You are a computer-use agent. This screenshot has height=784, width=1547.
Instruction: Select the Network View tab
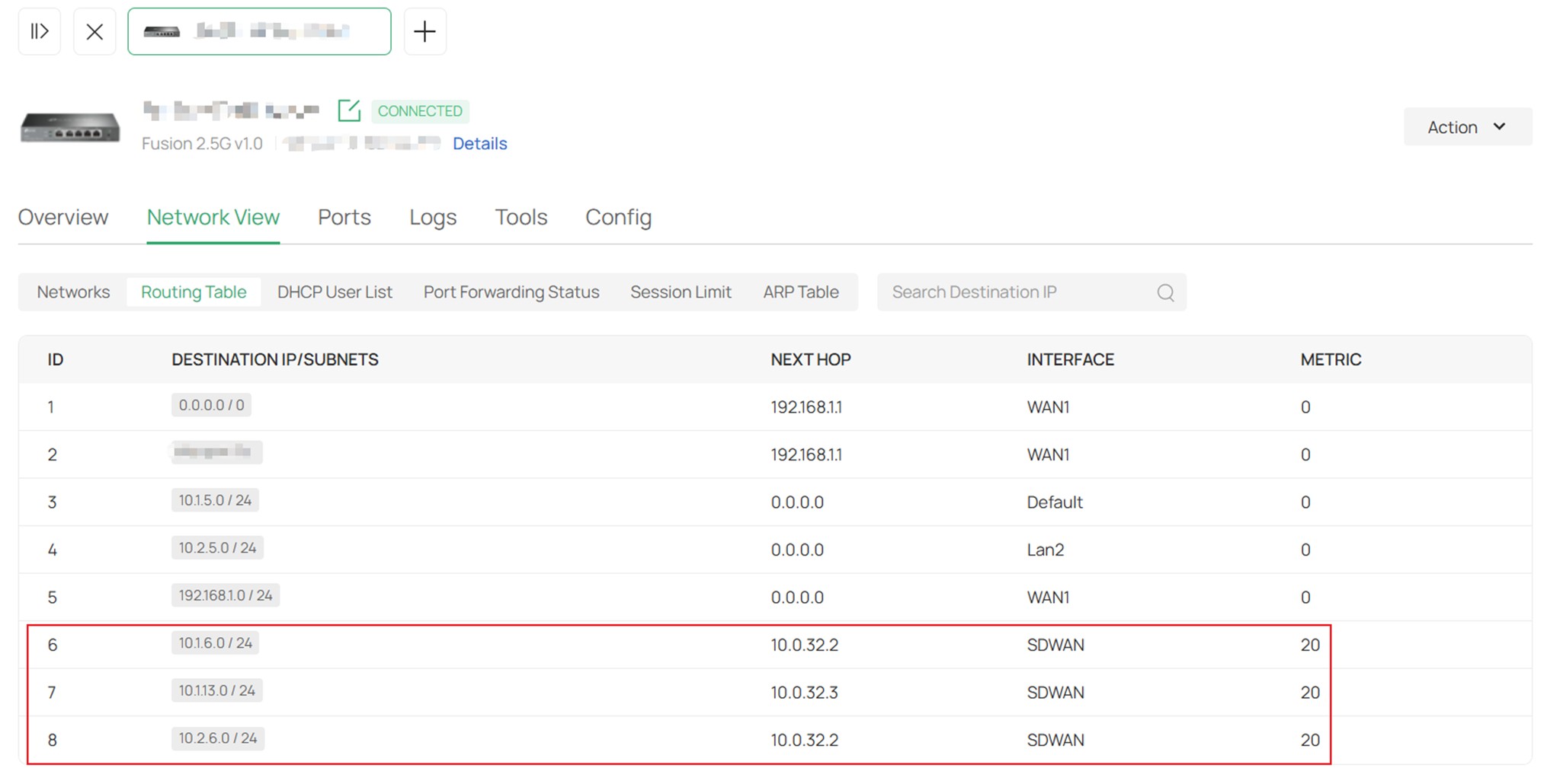(213, 218)
